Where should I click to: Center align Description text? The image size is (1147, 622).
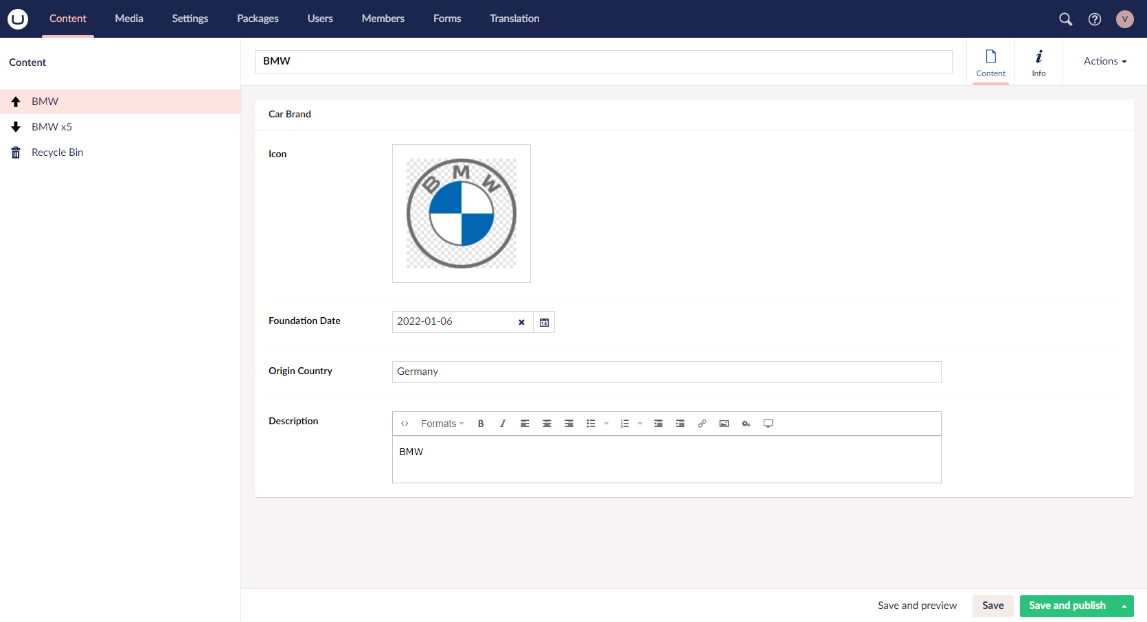point(547,424)
